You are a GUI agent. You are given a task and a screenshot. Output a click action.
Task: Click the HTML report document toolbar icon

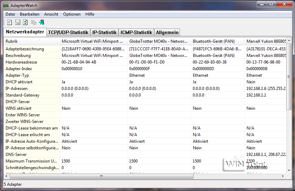point(10,23)
